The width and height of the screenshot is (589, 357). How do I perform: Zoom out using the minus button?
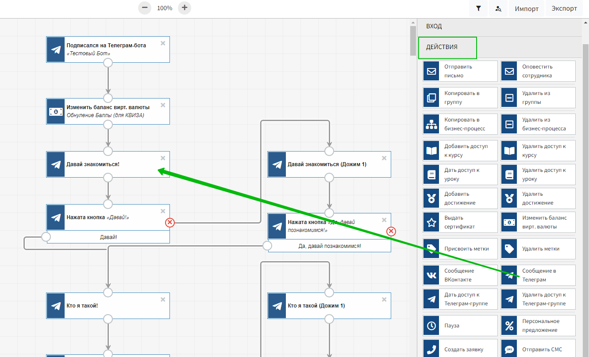pos(145,8)
